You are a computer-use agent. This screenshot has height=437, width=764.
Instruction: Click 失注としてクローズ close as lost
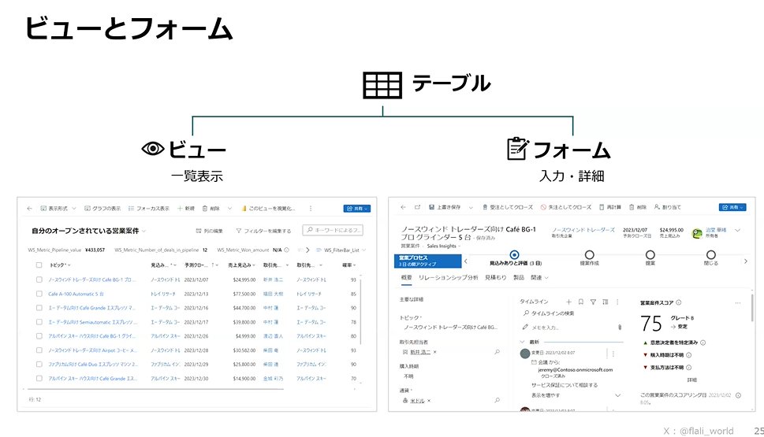565,207
